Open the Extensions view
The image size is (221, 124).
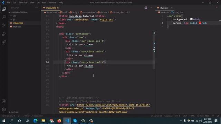click(4, 42)
